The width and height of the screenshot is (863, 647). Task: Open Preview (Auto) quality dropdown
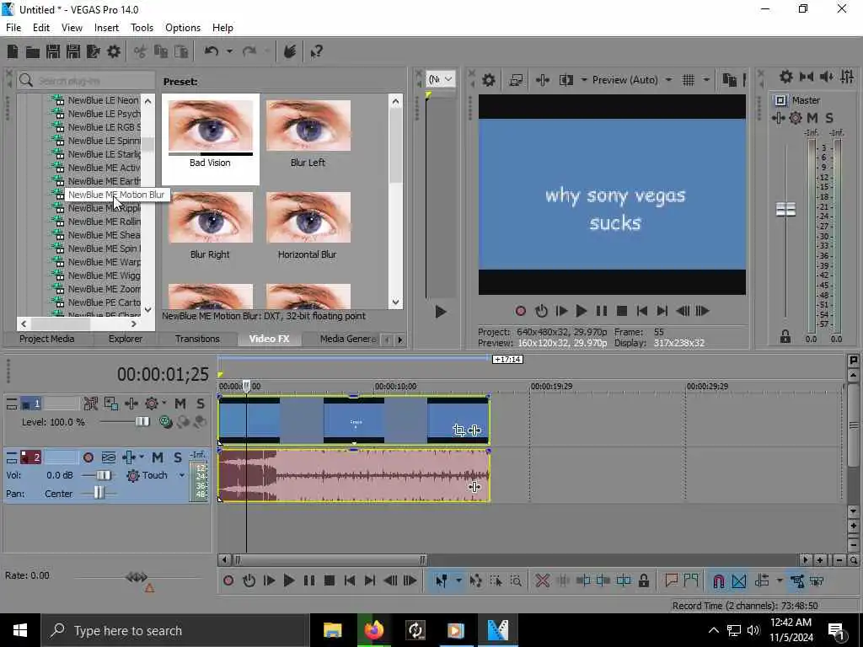pyautogui.click(x=668, y=80)
